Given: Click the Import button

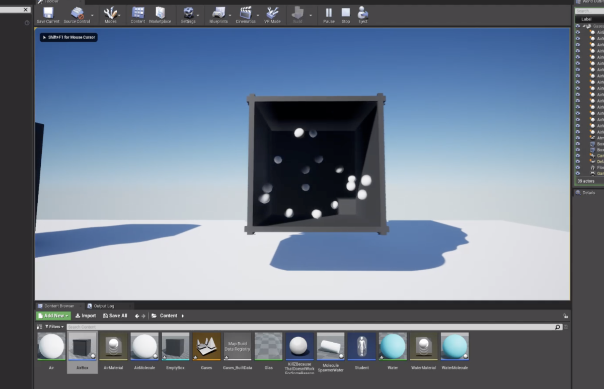Looking at the screenshot, I should (86, 316).
